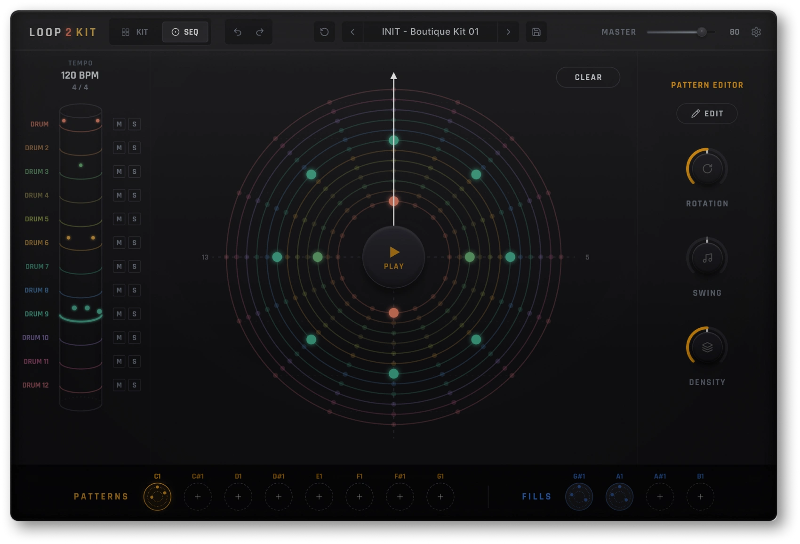Screen dimensions: 800x544
Task: Click the LOOP 2 KIT logo
Action: (63, 32)
